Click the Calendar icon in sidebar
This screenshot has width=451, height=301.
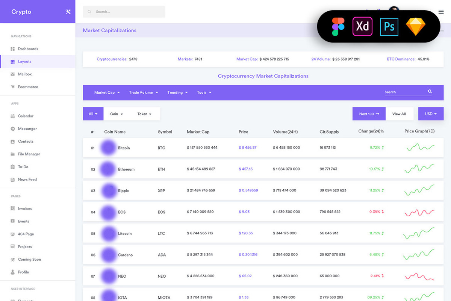pos(12,116)
